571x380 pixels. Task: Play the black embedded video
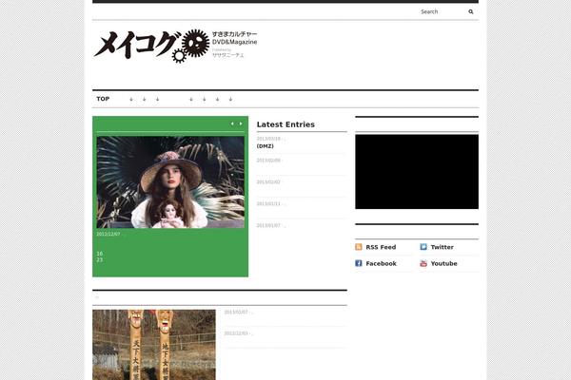pyautogui.click(x=417, y=172)
